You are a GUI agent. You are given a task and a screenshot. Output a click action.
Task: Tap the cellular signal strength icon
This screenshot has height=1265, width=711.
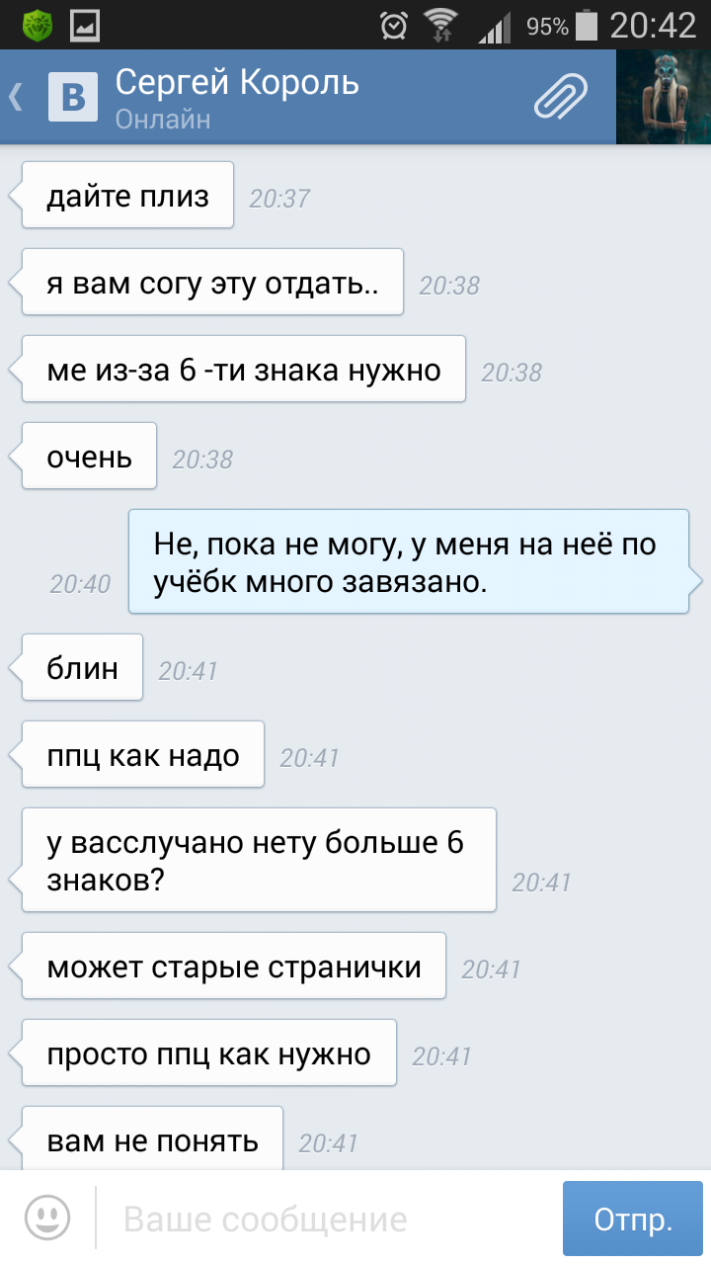[495, 27]
